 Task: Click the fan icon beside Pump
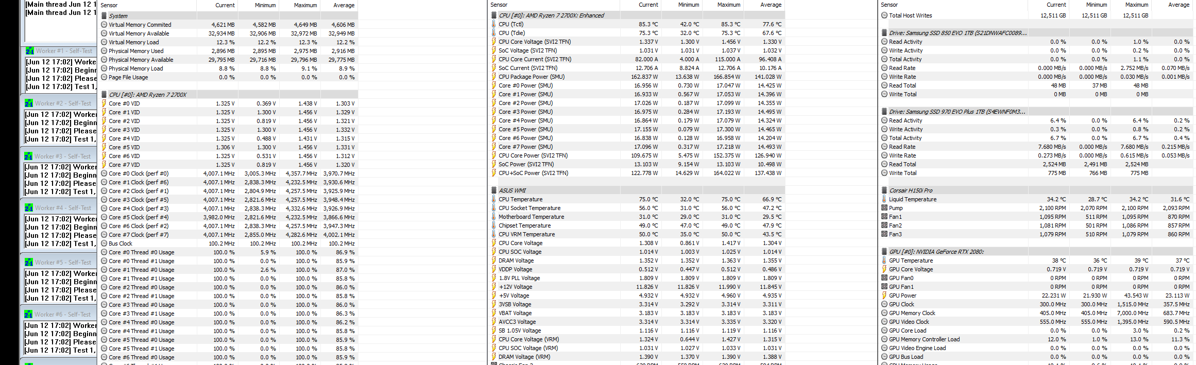click(x=884, y=208)
